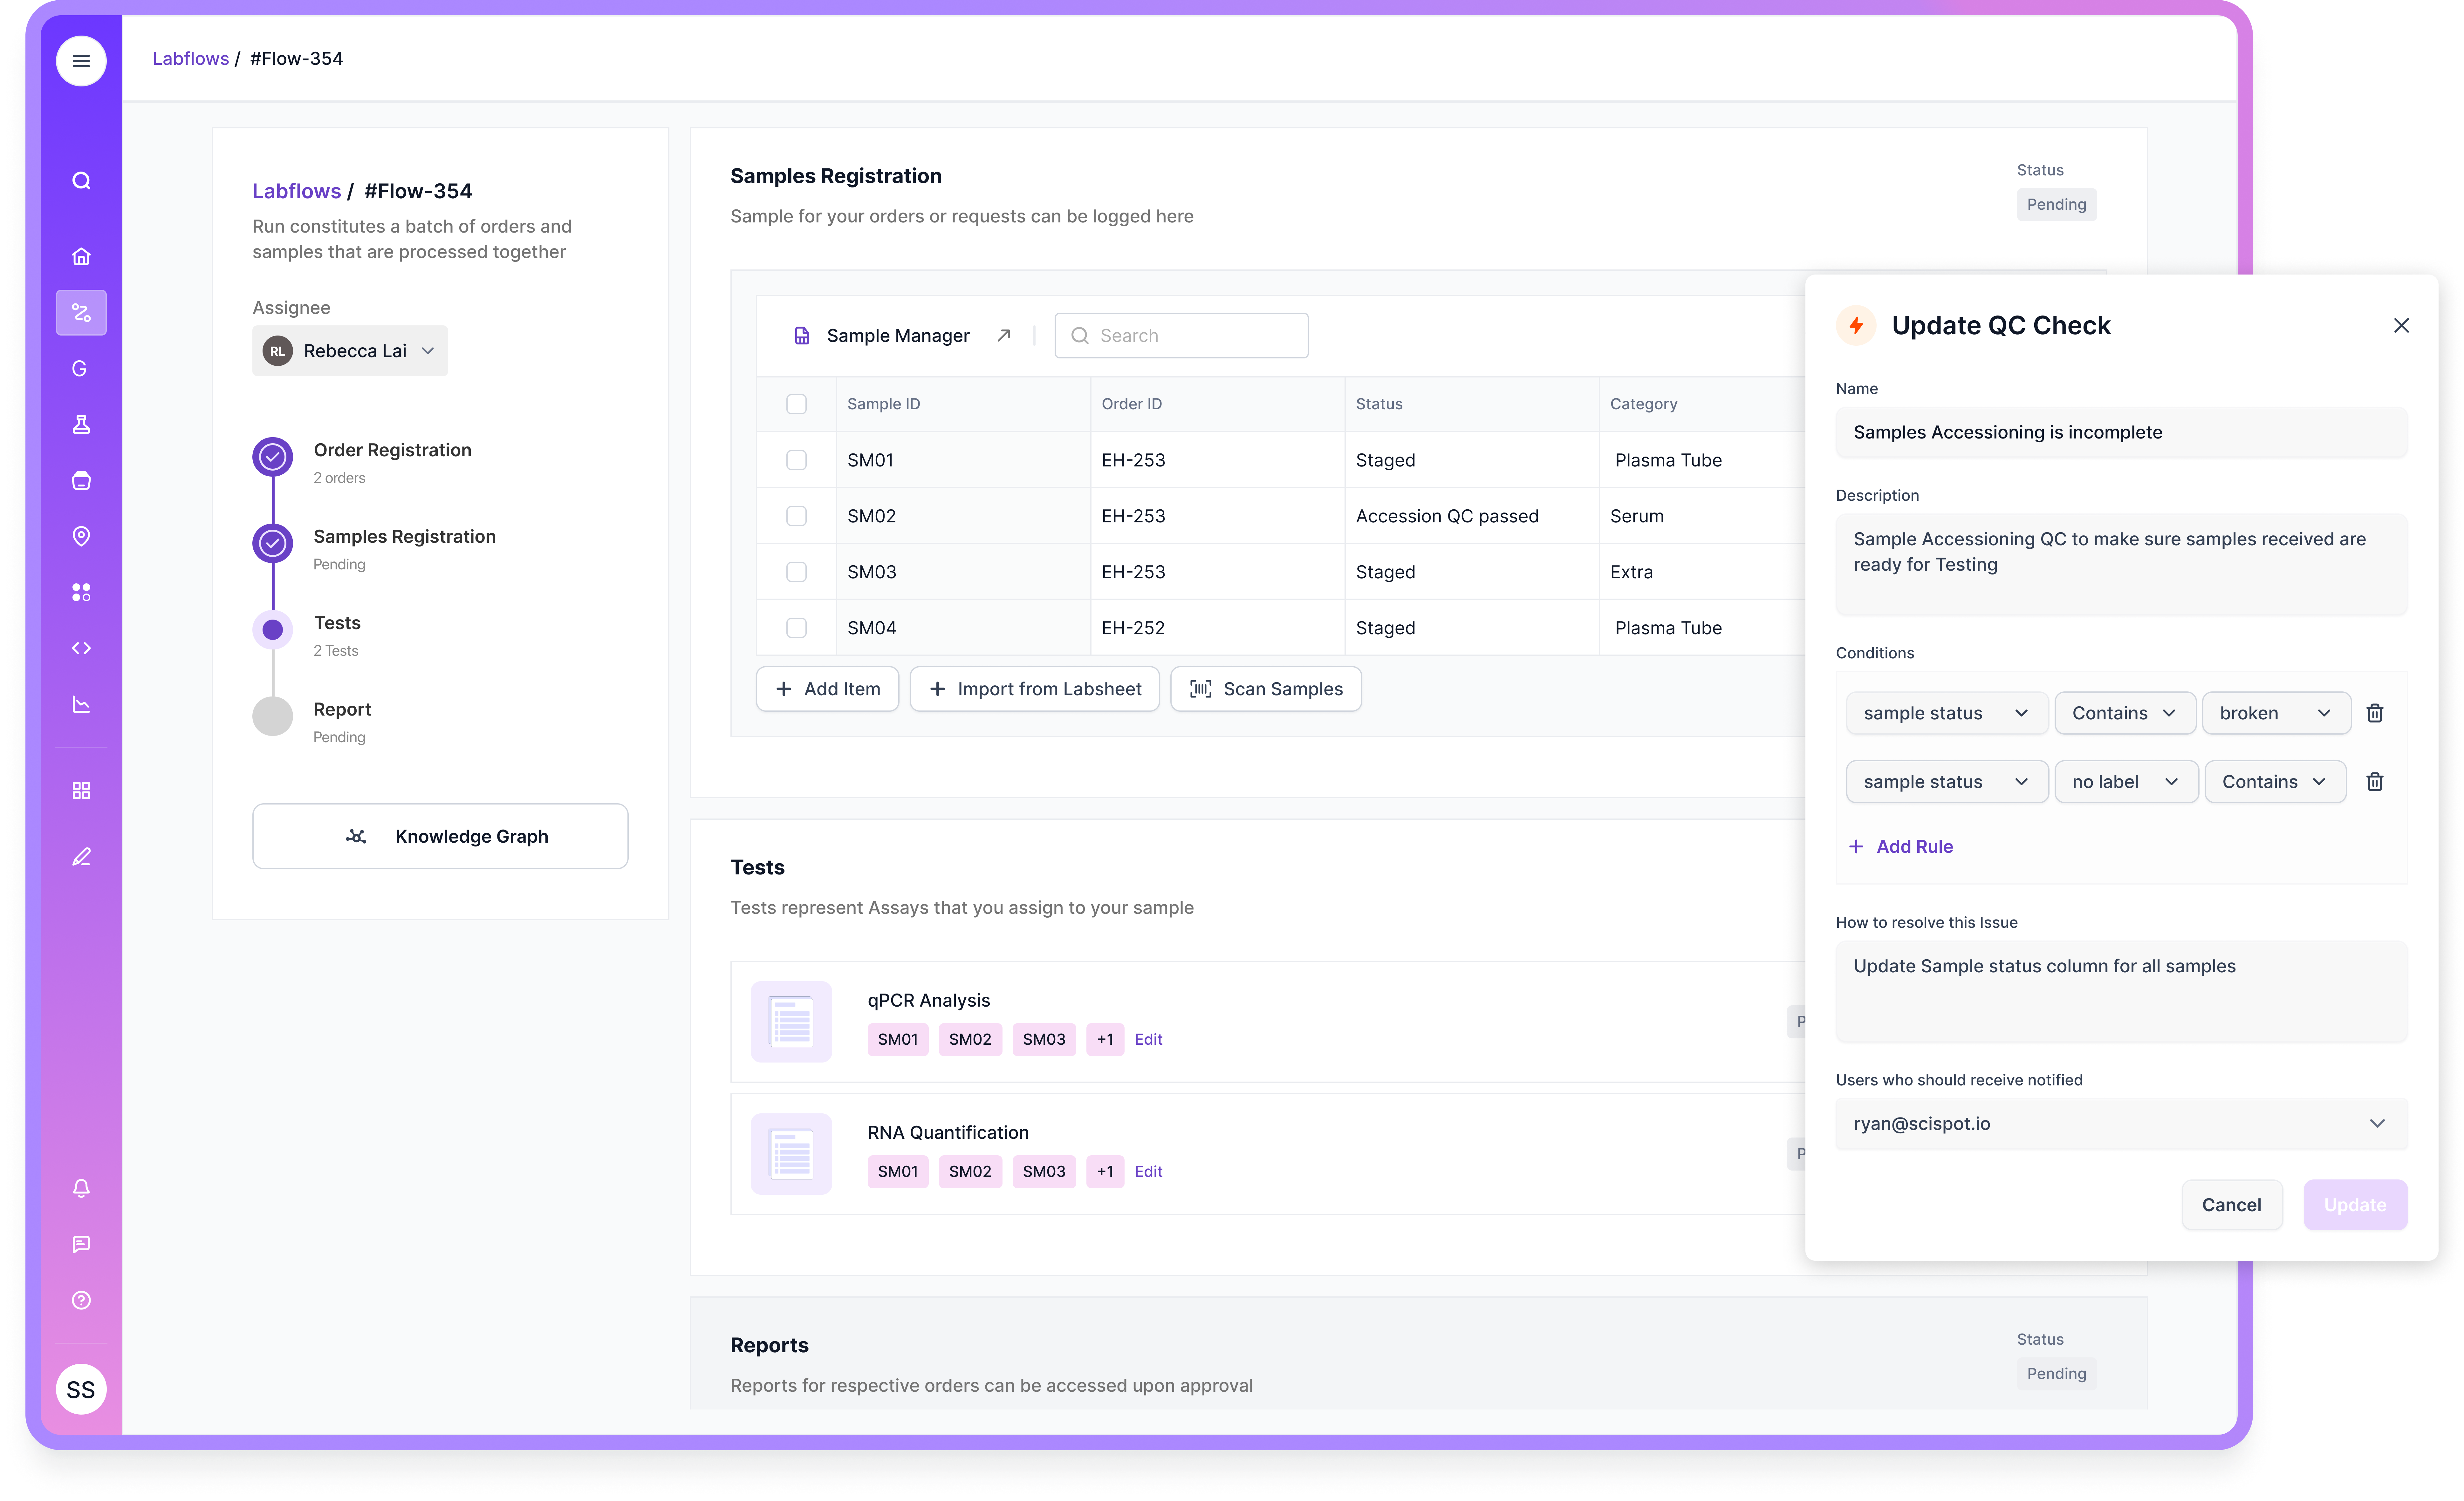Open the notifications bell icon
Screen dimensions: 2464x1501
(81, 1188)
